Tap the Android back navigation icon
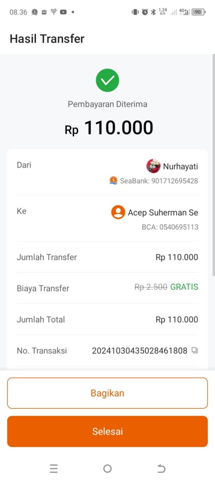Image resolution: width=215 pixels, height=483 pixels. tap(161, 469)
